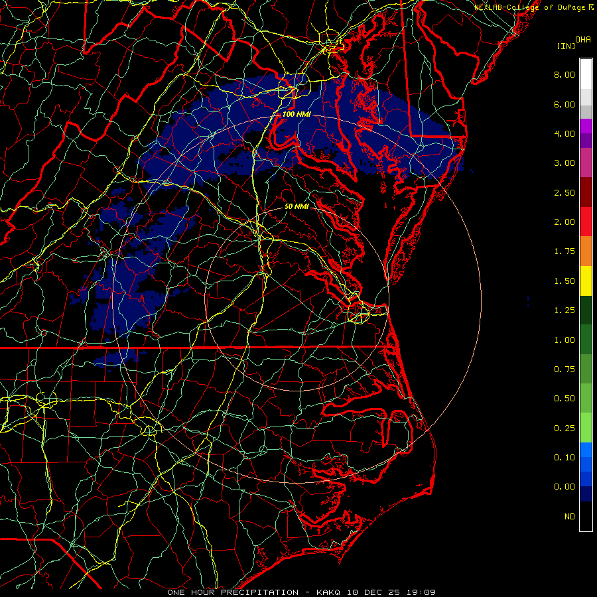Click the 2.50 inch legend label
The image size is (597, 597).
(564, 192)
